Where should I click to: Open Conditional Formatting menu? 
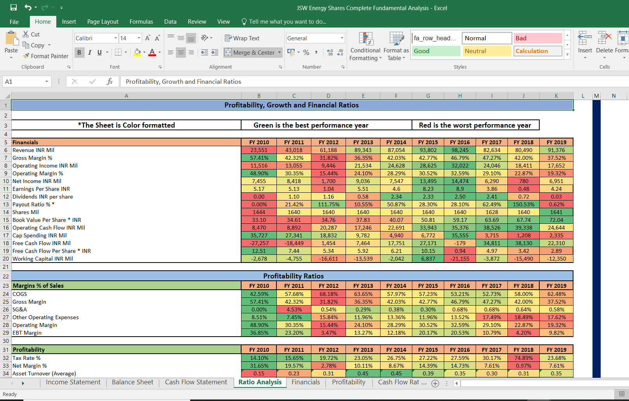[x=365, y=46]
